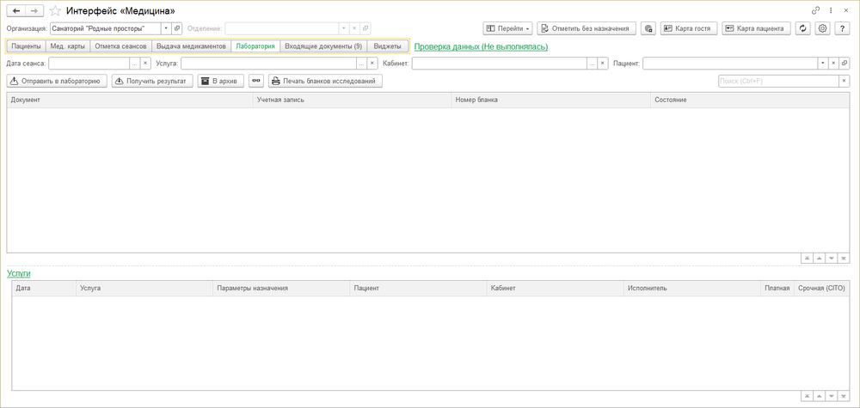The width and height of the screenshot is (860, 408).
Task: Open Карта гостя
Action: pyautogui.click(x=690, y=28)
